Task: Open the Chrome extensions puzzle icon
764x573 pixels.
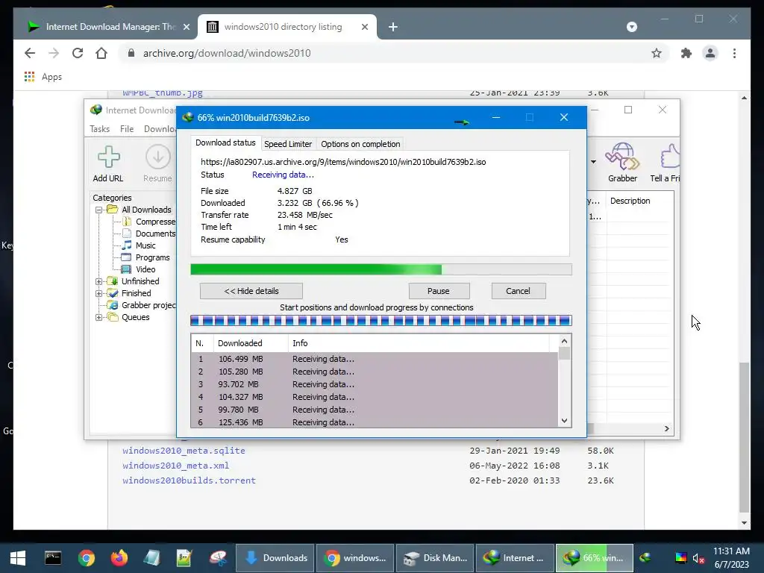Action: (x=686, y=53)
